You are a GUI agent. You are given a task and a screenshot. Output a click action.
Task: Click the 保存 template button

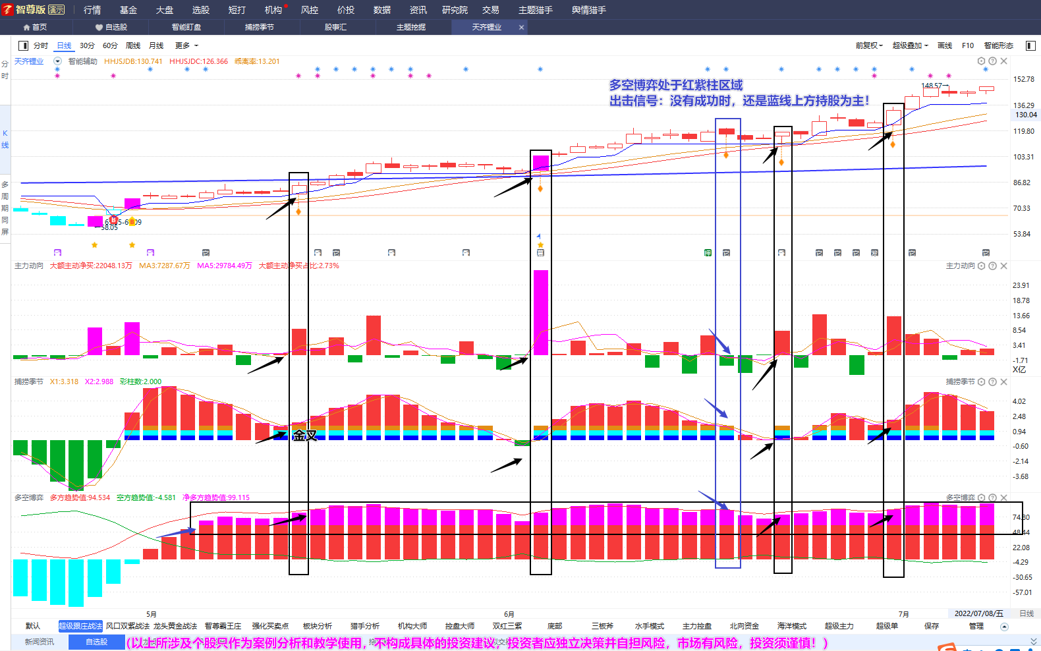(932, 626)
